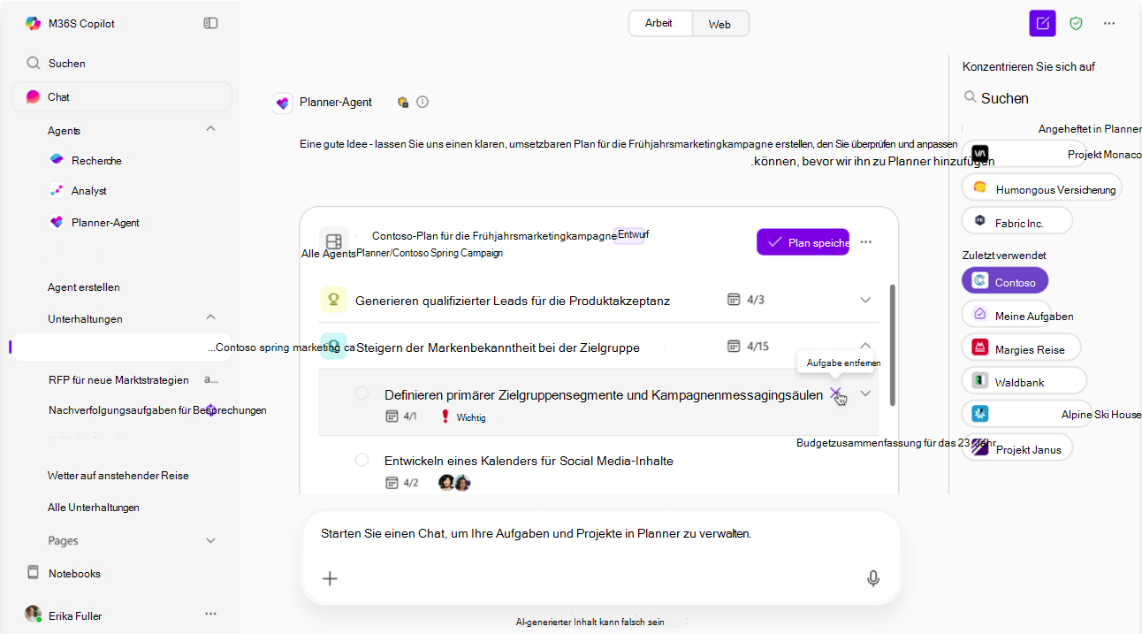The width and height of the screenshot is (1142, 634).
Task: Expand the Pages section chevron
Action: coord(210,540)
